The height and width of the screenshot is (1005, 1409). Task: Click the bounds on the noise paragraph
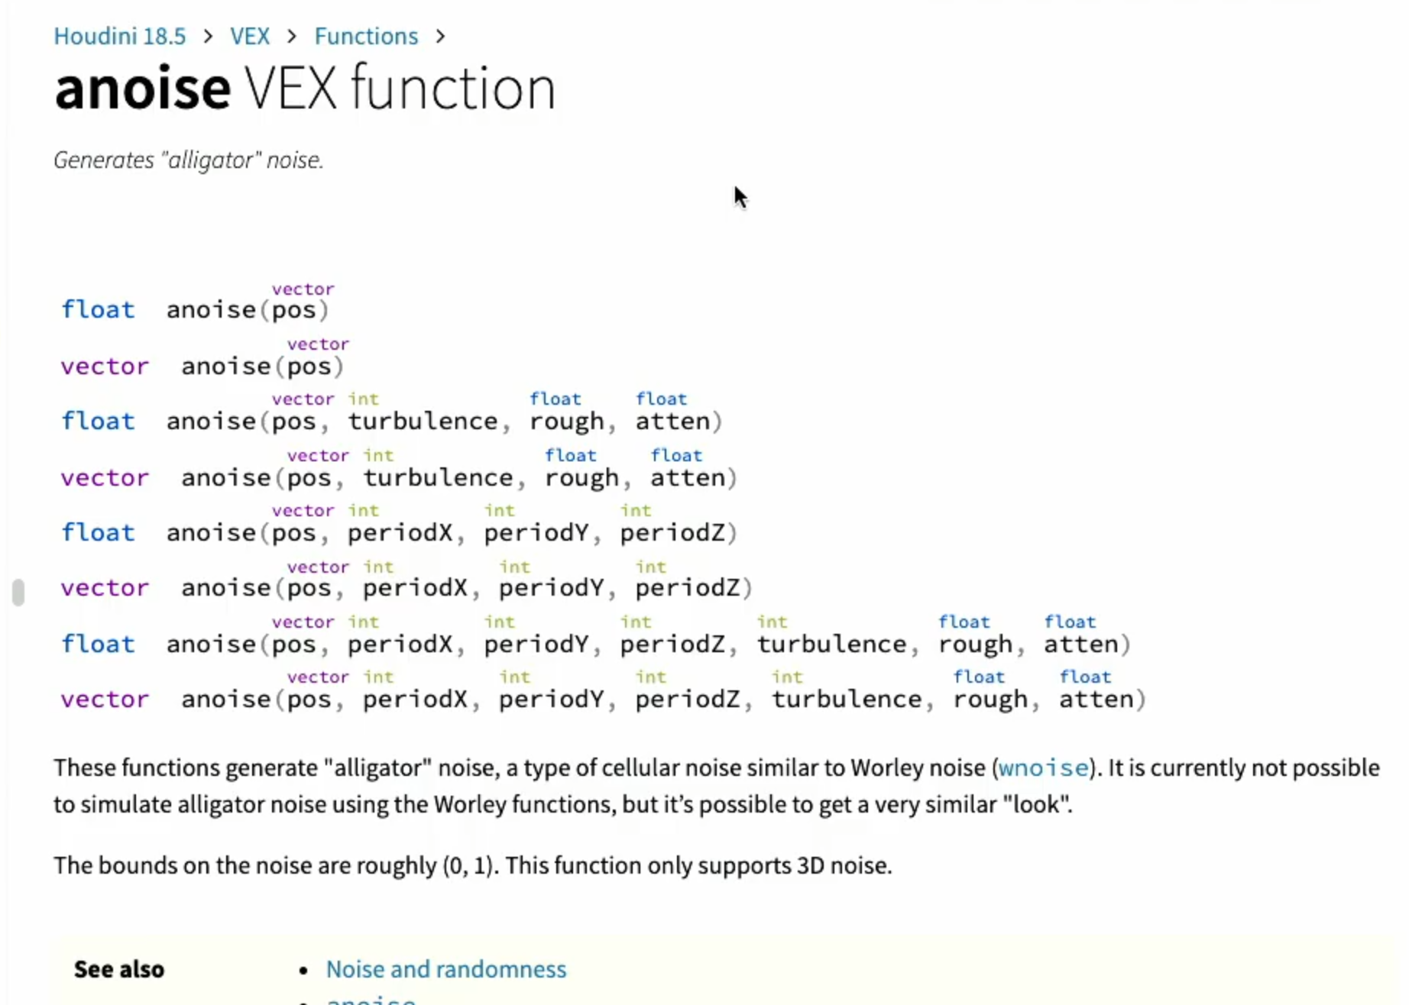pos(473,865)
